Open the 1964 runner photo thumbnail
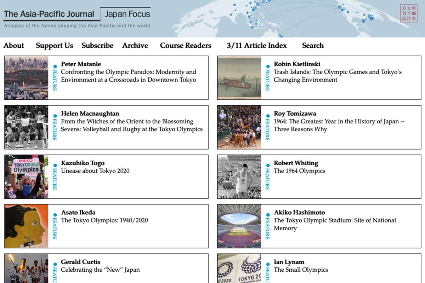Image resolution: width=425 pixels, height=283 pixels. coord(239,177)
